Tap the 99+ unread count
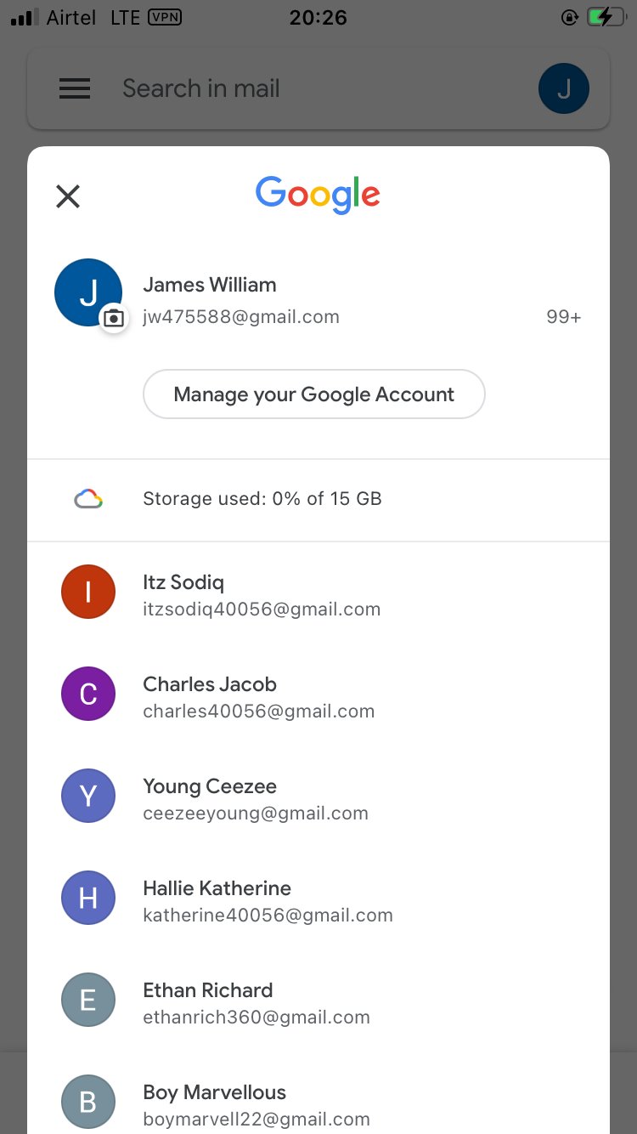The height and width of the screenshot is (1134, 637). 564,317
